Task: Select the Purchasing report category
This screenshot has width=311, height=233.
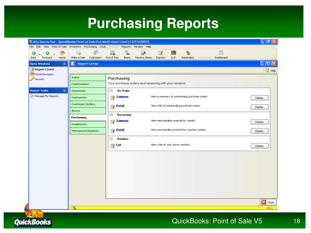Action: click(x=88, y=117)
